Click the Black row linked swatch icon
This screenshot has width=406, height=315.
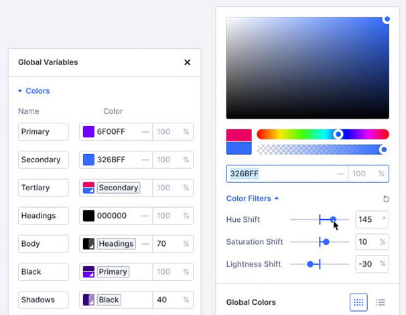coord(88,272)
